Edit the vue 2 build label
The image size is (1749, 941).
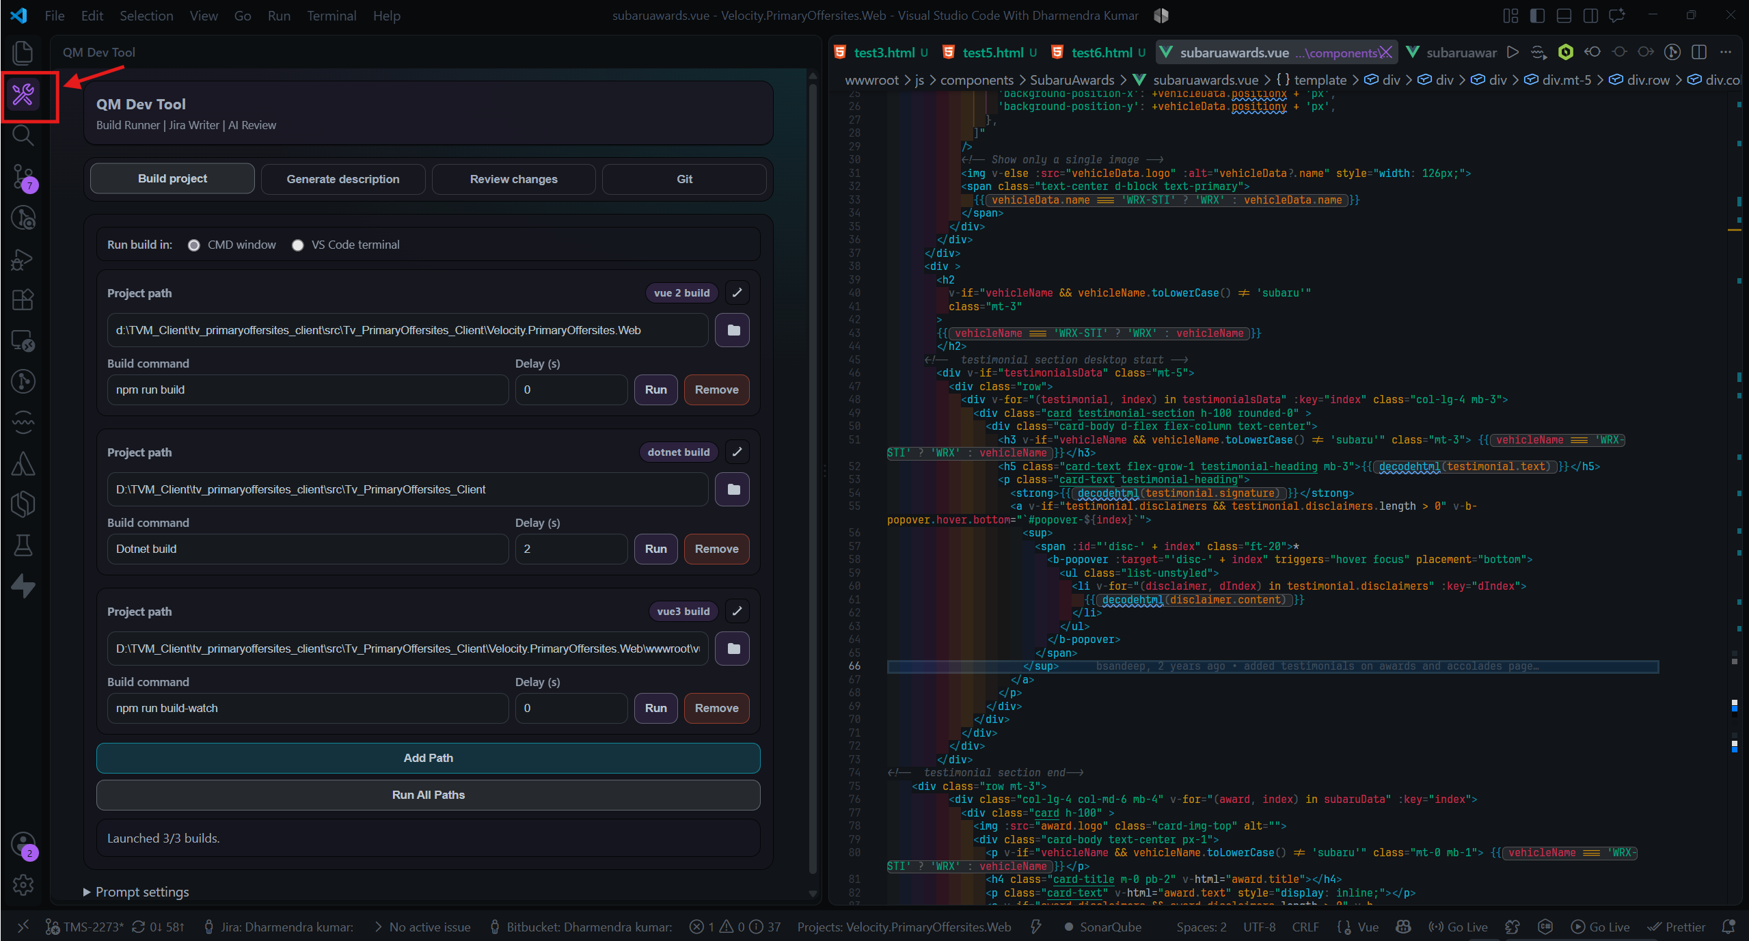pyautogui.click(x=737, y=292)
